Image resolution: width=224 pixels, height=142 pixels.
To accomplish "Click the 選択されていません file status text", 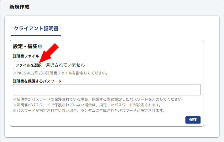I will pos(65,65).
